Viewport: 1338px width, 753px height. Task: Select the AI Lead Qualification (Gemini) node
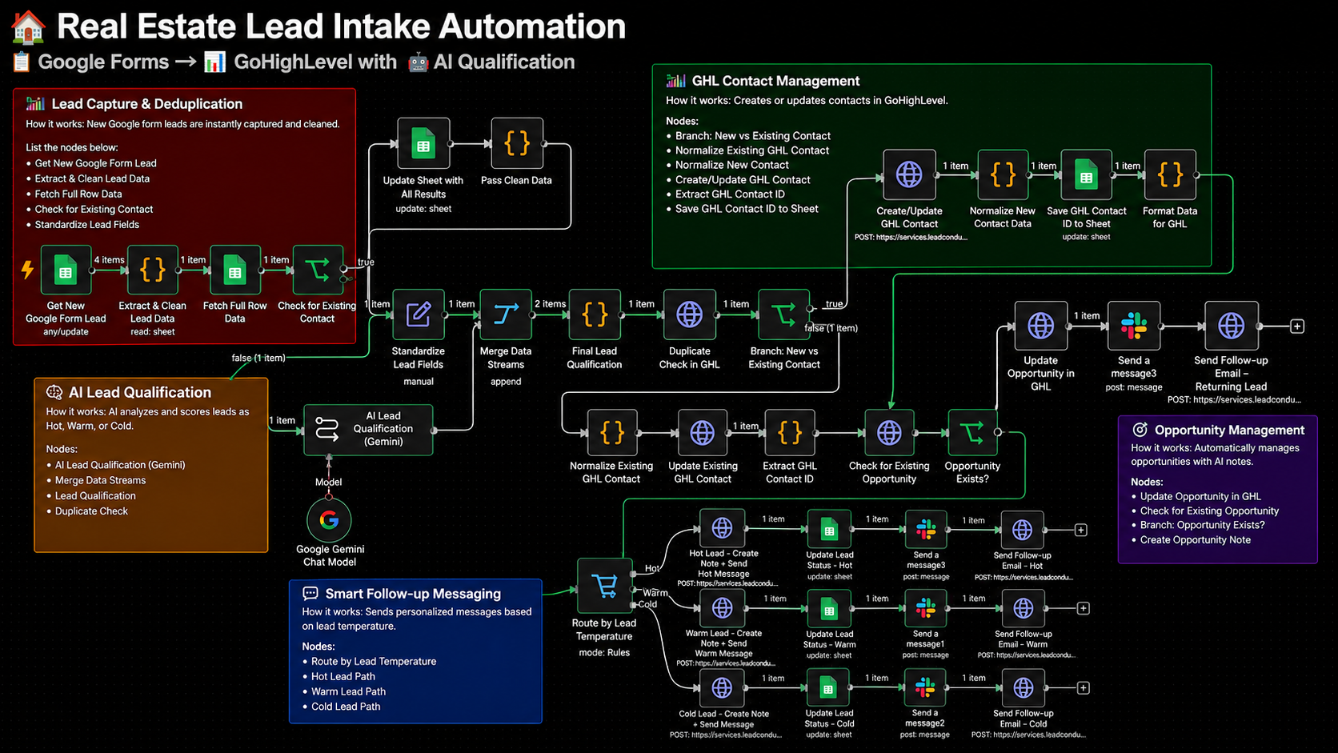[x=368, y=430]
